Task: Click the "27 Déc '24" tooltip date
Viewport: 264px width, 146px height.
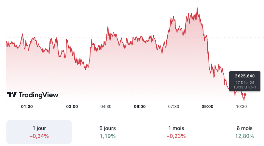Action: tap(245, 82)
